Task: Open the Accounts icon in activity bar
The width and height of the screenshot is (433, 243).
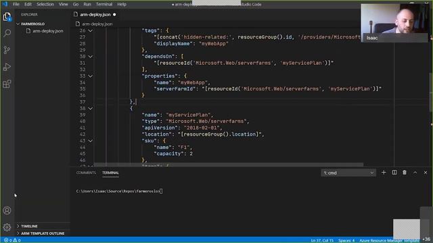Action: 7,211
